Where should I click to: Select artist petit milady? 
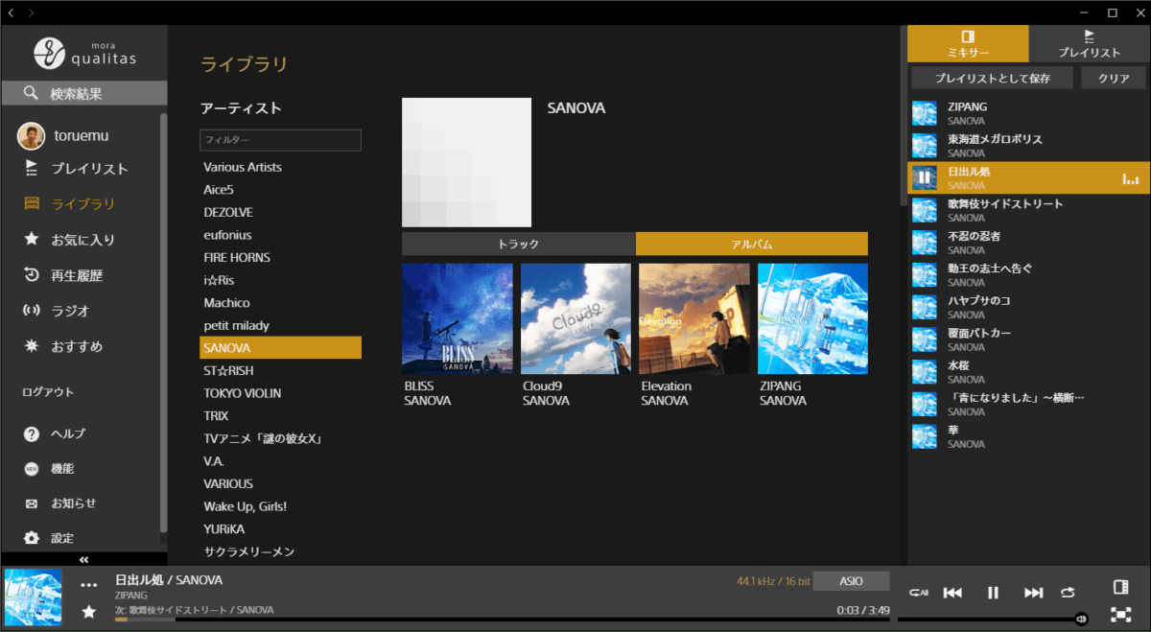point(280,325)
